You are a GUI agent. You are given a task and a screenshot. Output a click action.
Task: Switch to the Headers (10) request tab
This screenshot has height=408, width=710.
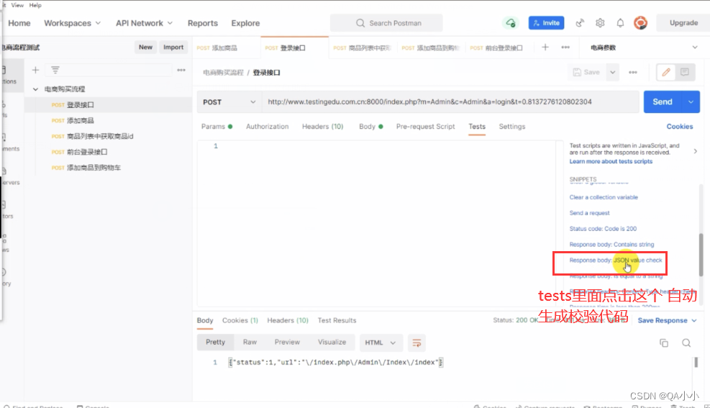(x=323, y=127)
